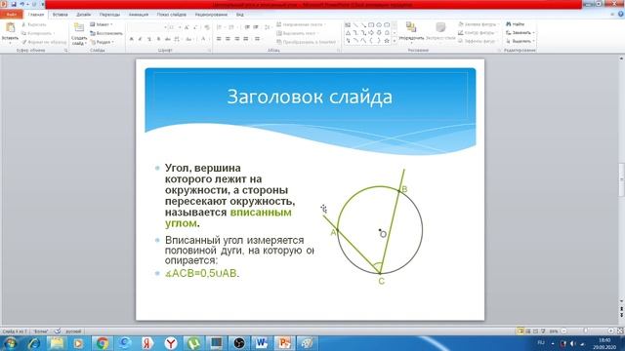The height and width of the screenshot is (351, 625).
Task: Open the Text Direction (Направление текста) dropdown
Action: [x=301, y=24]
